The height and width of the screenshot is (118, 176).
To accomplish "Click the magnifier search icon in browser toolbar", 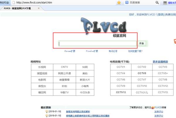I will [x=157, y=2].
